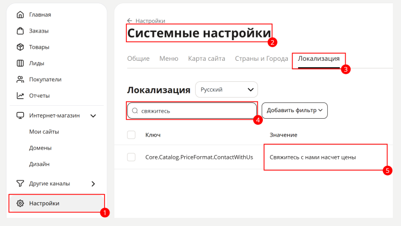
Task: Switch to the Меню tab
Action: (169, 59)
